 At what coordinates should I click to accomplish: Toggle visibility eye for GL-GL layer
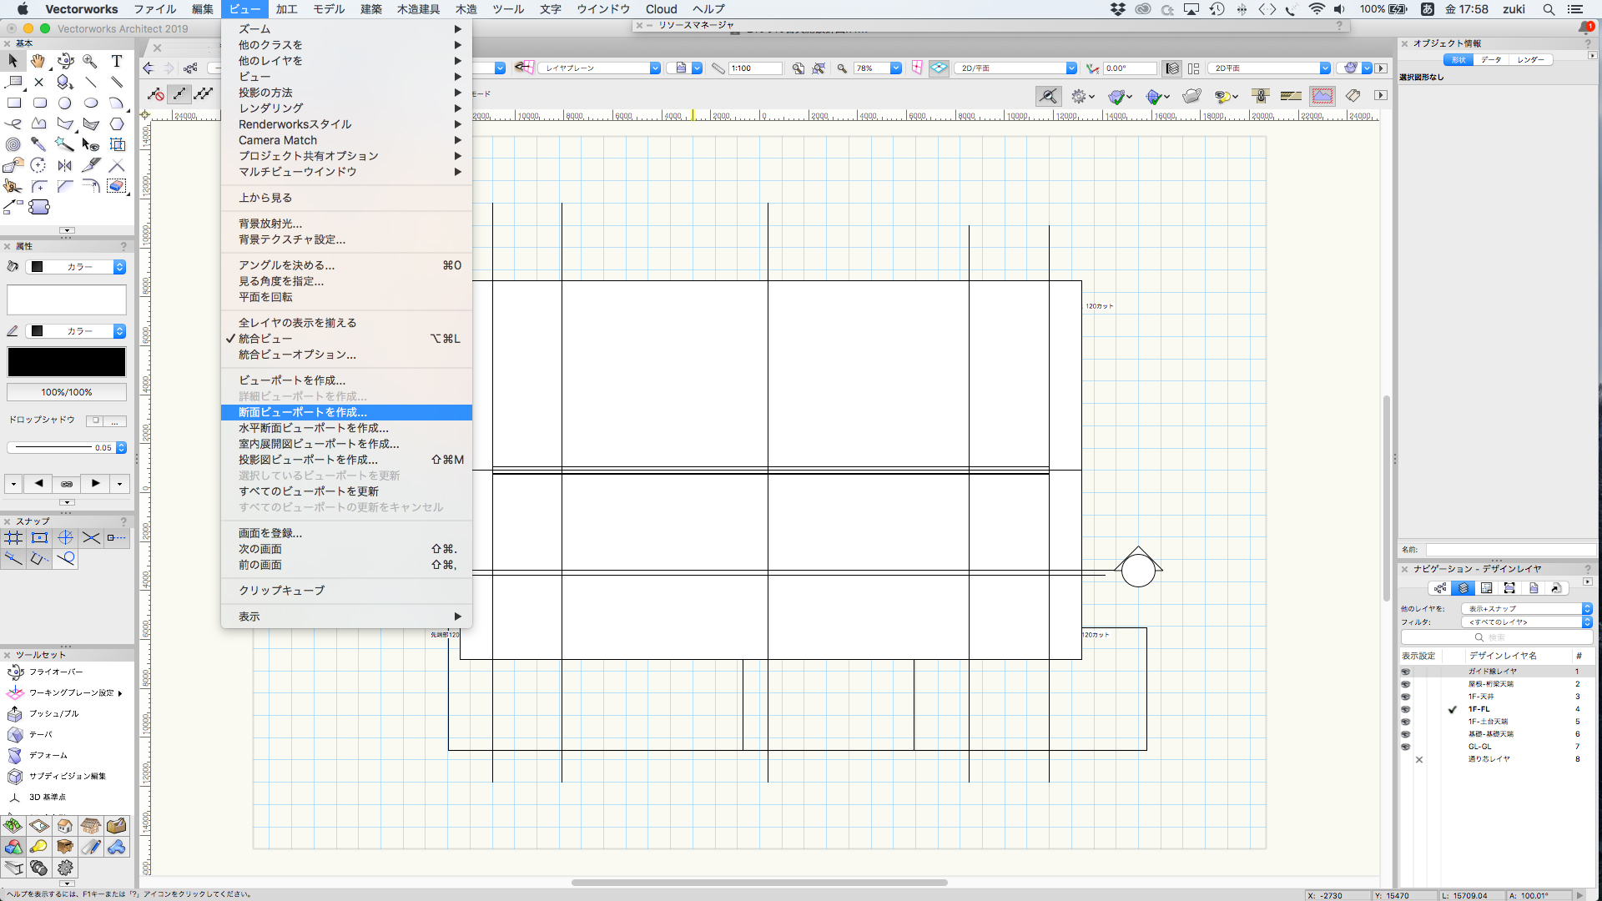tap(1405, 747)
